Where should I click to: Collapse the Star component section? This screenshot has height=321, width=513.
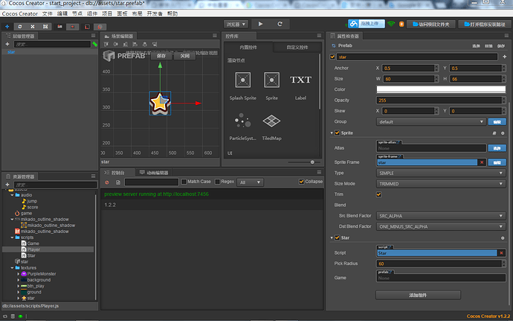[x=332, y=238]
